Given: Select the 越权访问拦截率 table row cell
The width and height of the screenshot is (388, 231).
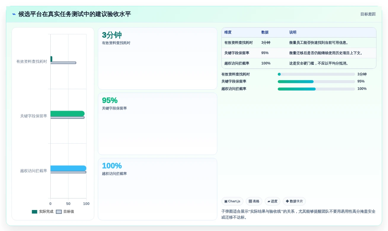Looking at the screenshot, I should pyautogui.click(x=237, y=64).
